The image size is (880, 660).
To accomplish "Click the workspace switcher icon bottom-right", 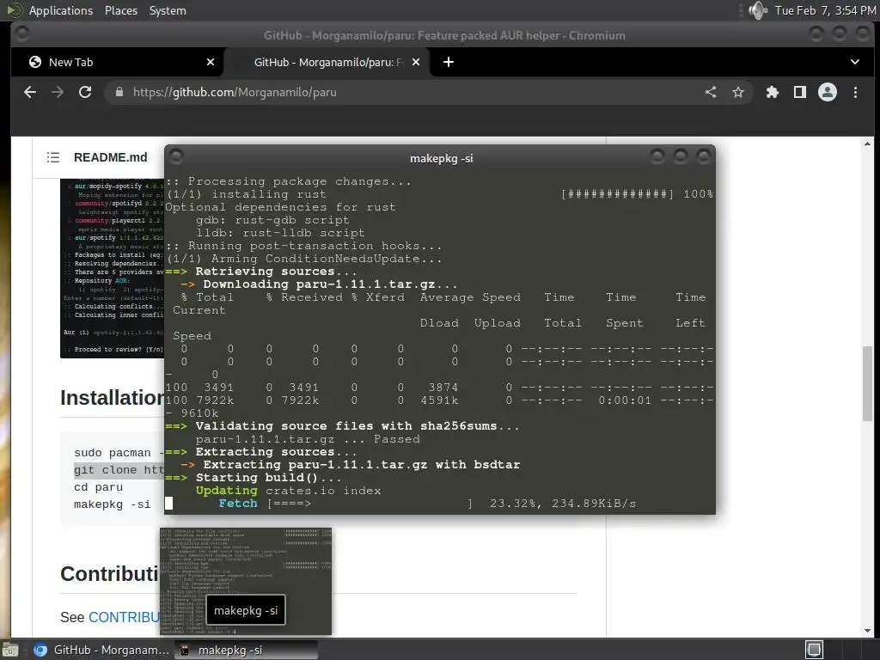I will [x=815, y=650].
